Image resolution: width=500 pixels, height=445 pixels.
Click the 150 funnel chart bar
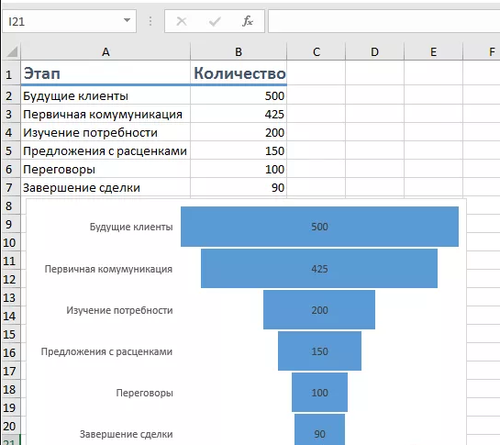pyautogui.click(x=319, y=350)
